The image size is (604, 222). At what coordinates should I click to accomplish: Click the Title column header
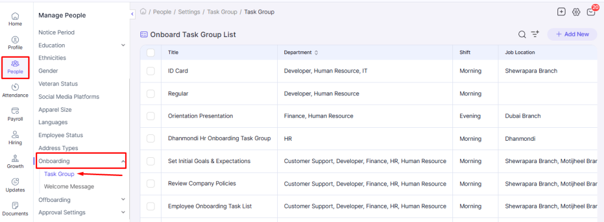coord(173,53)
